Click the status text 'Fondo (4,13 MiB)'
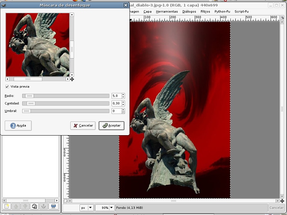Screen dimensions: 287x215 click(x=130, y=208)
